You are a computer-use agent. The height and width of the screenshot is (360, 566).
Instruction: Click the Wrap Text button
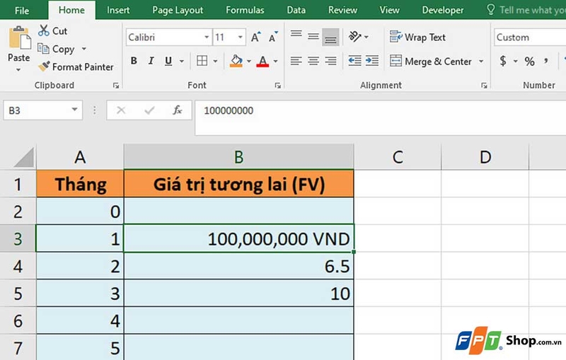click(x=417, y=37)
